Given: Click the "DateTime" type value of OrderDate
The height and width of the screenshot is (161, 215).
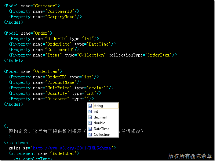Looking at the screenshot, I should (99, 44).
